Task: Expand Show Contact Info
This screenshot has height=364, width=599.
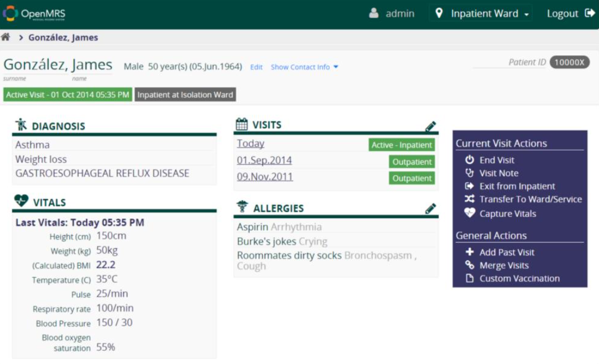Action: point(304,67)
